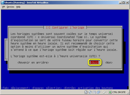Select Revenir en arrière to go back

click(33, 63)
